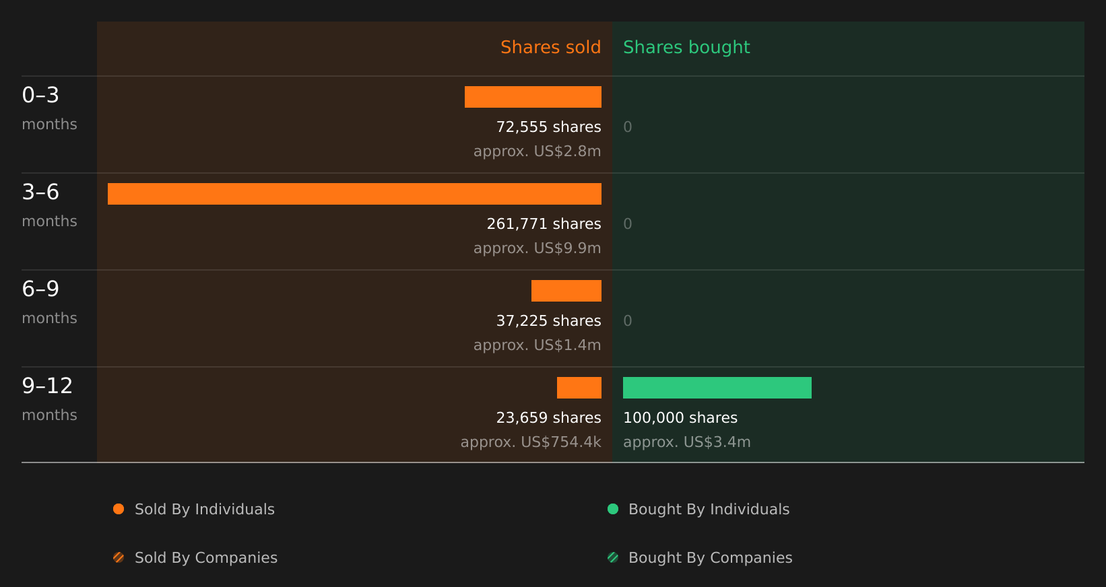Click the striped Sold By Companies legend icon

119,557
